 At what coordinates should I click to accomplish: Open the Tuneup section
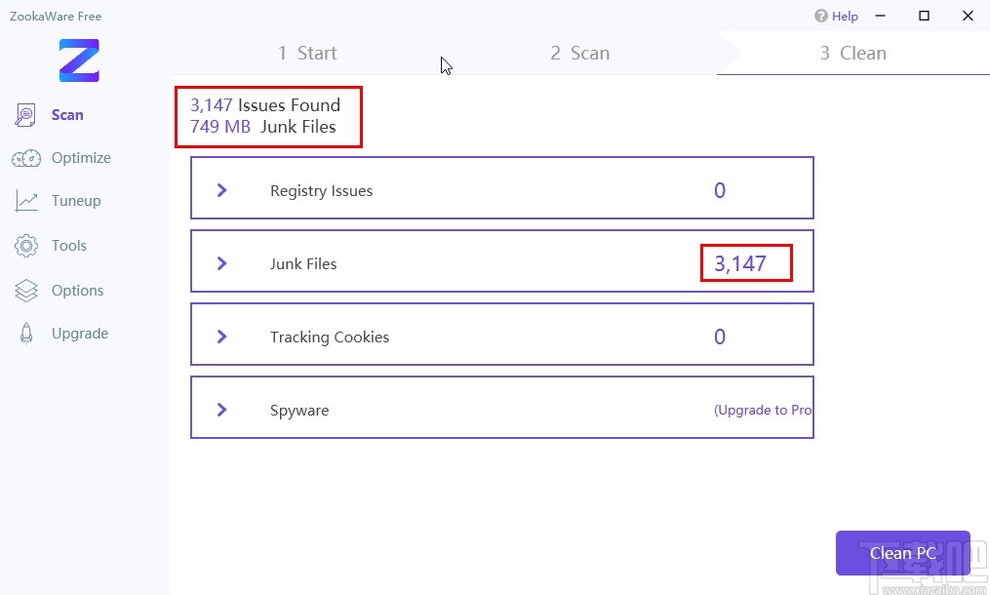(76, 201)
